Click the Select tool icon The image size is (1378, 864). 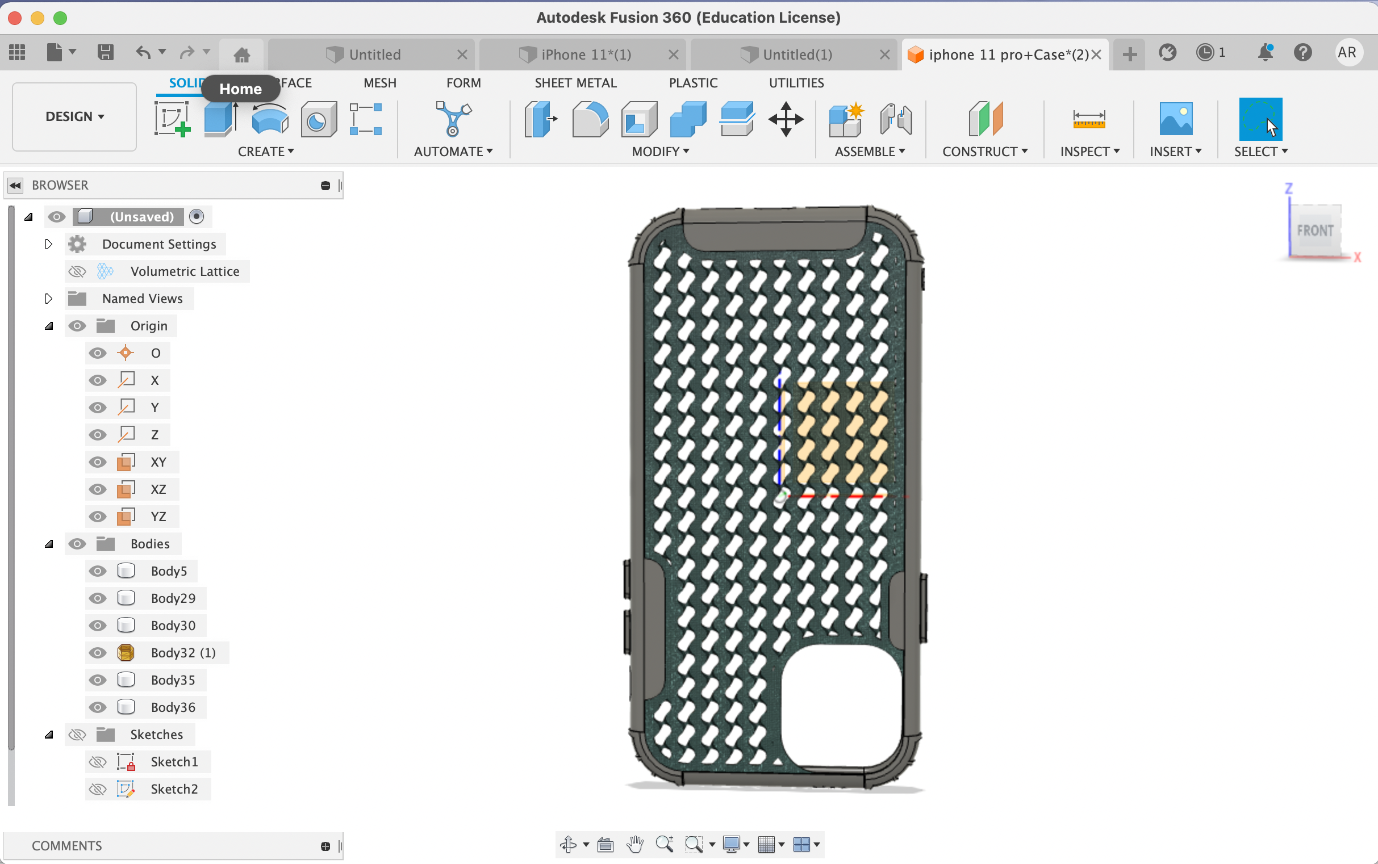point(1260,119)
